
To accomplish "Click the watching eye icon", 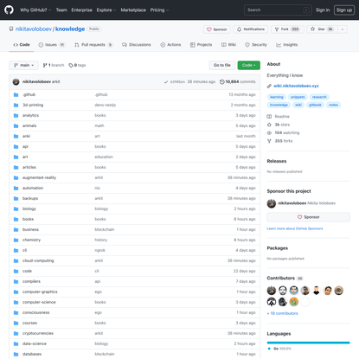I will (x=269, y=133).
